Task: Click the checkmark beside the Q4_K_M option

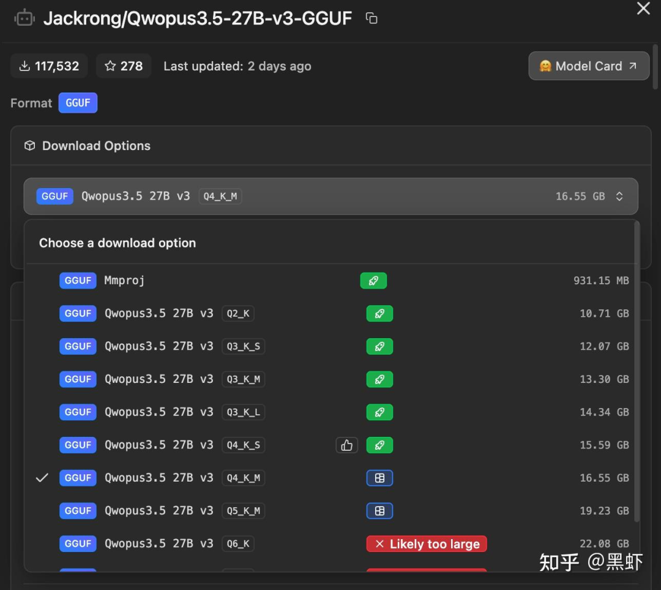Action: tap(42, 478)
